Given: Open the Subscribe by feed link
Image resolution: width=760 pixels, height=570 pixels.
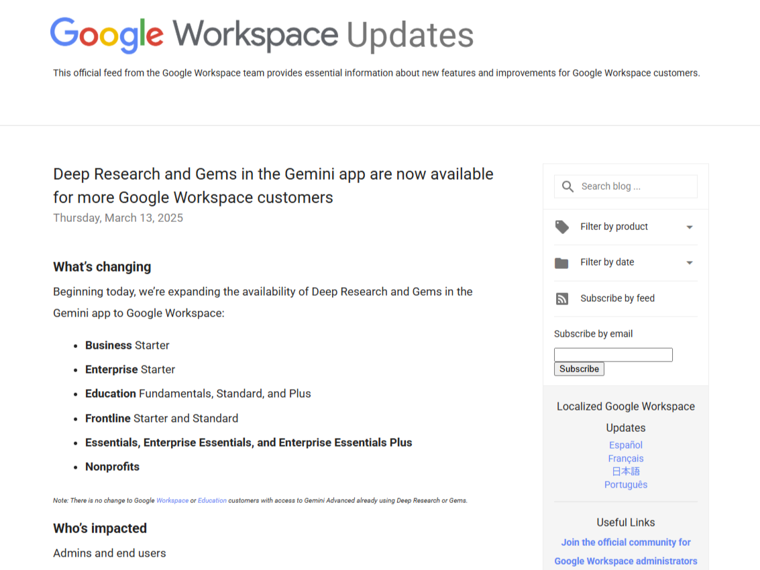Looking at the screenshot, I should pos(617,298).
